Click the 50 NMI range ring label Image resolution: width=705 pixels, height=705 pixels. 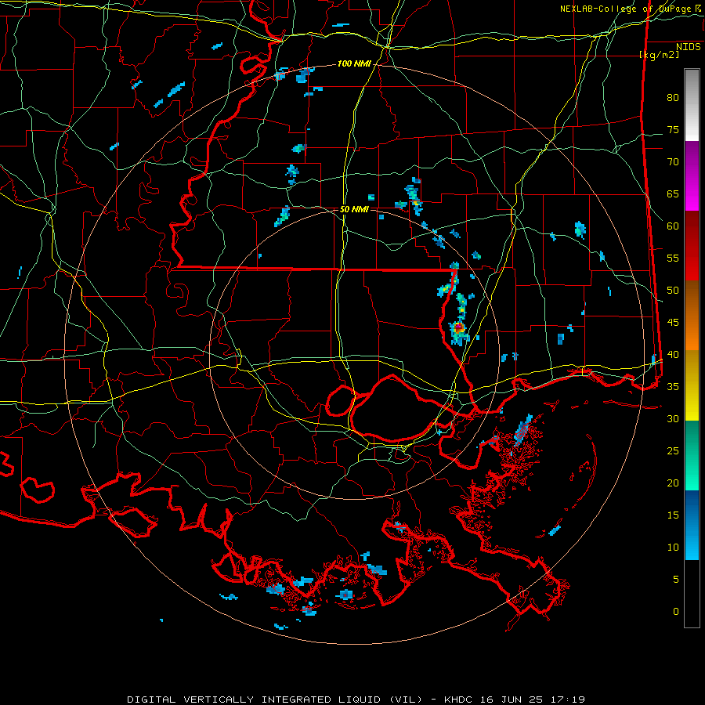(x=354, y=209)
